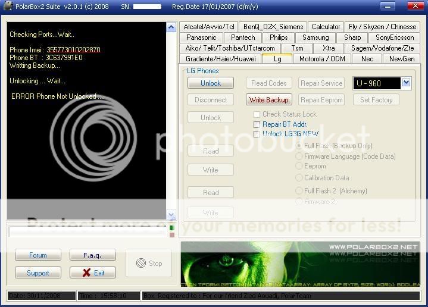Viewport: 428px width, 307px height.
Task: Click the green status indicator light
Action: pyautogui.click(x=171, y=228)
